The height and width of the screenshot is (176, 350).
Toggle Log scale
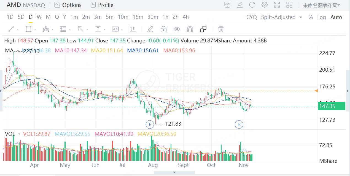321,17
